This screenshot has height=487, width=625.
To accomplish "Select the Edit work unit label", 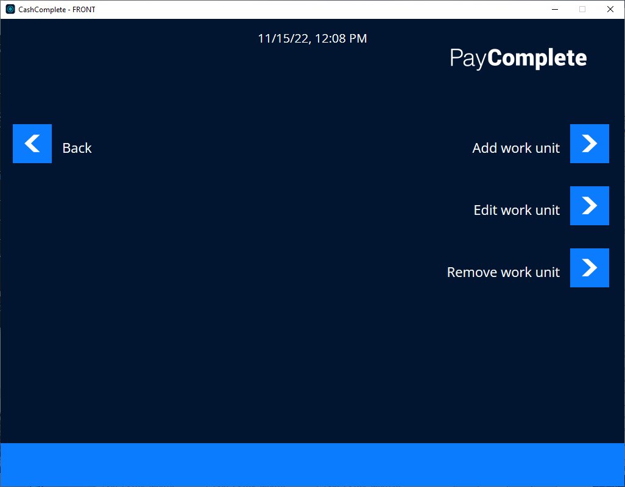I will pos(516,210).
